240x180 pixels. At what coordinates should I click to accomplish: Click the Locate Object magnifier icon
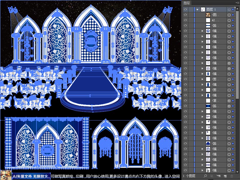tap(206, 176)
